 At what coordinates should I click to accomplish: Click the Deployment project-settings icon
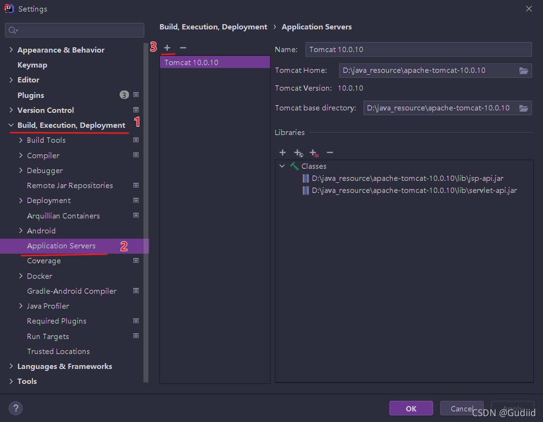(136, 201)
